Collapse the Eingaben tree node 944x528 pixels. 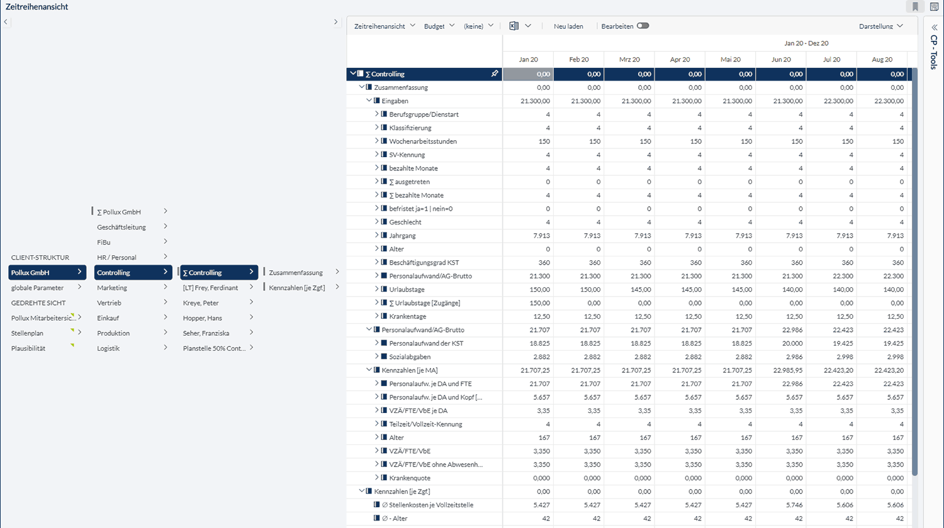369,101
